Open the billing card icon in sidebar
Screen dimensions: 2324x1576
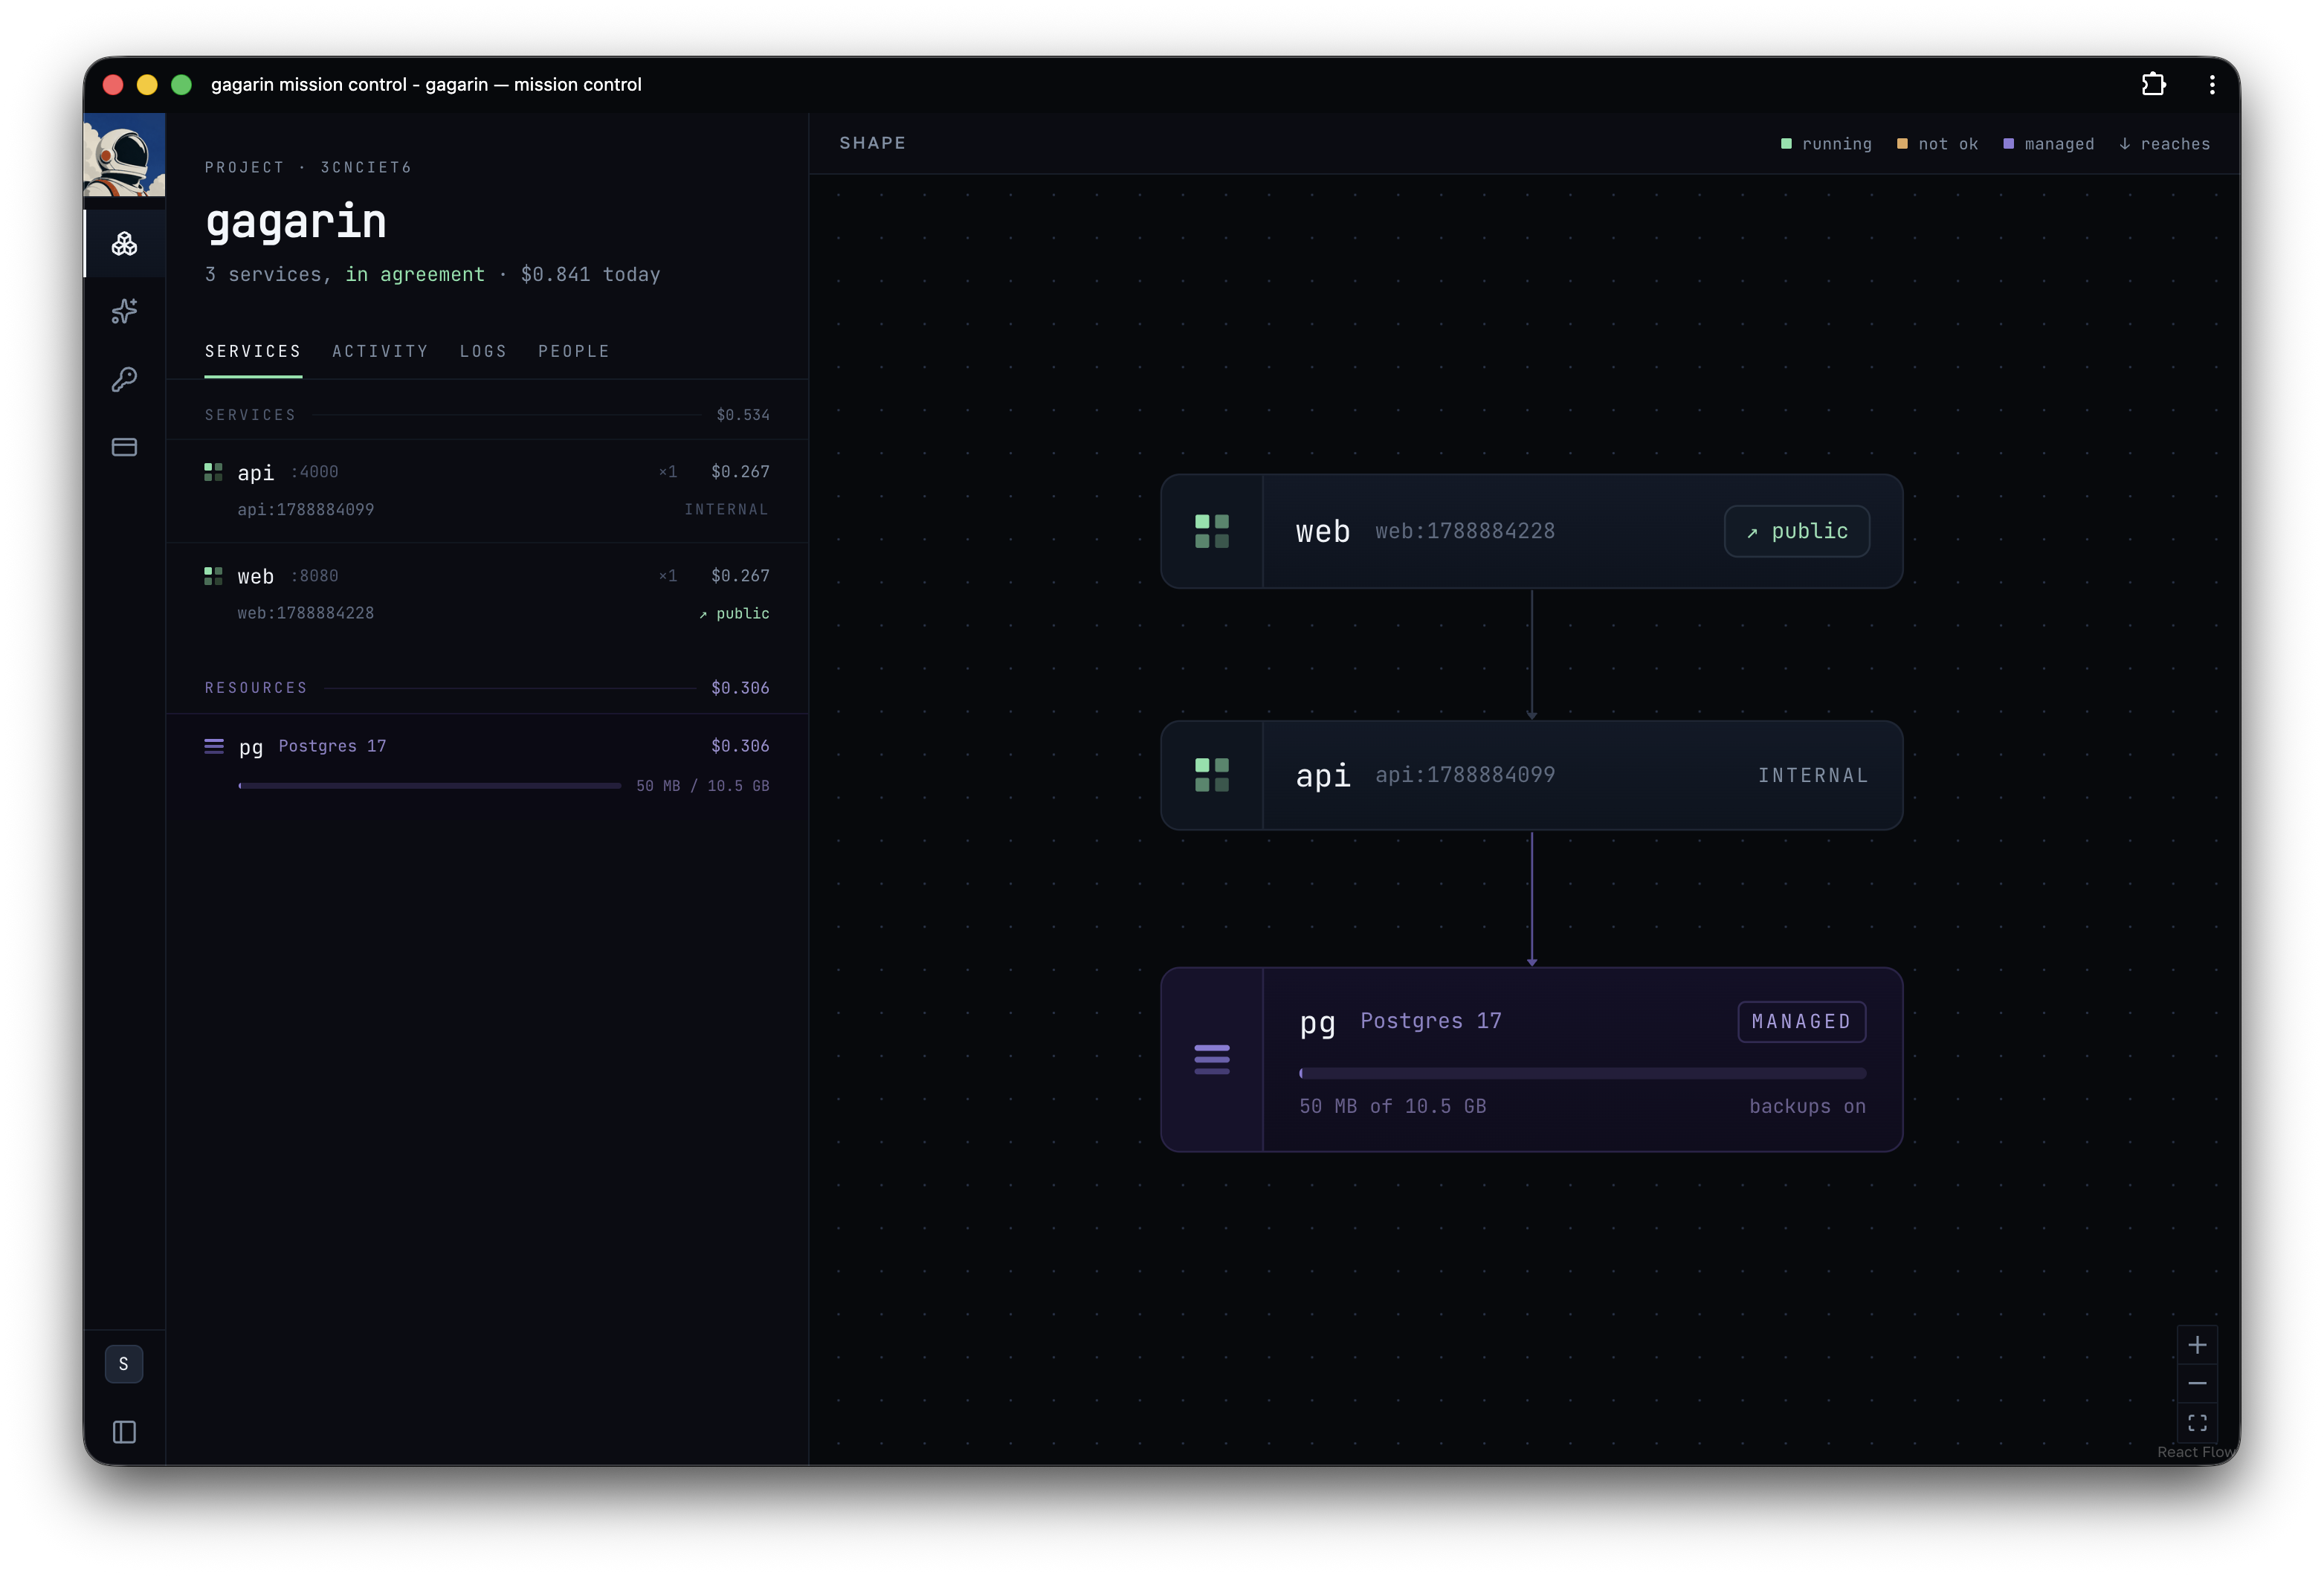point(124,447)
